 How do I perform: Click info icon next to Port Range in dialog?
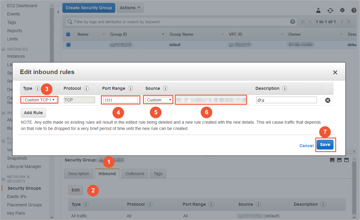click(x=130, y=89)
